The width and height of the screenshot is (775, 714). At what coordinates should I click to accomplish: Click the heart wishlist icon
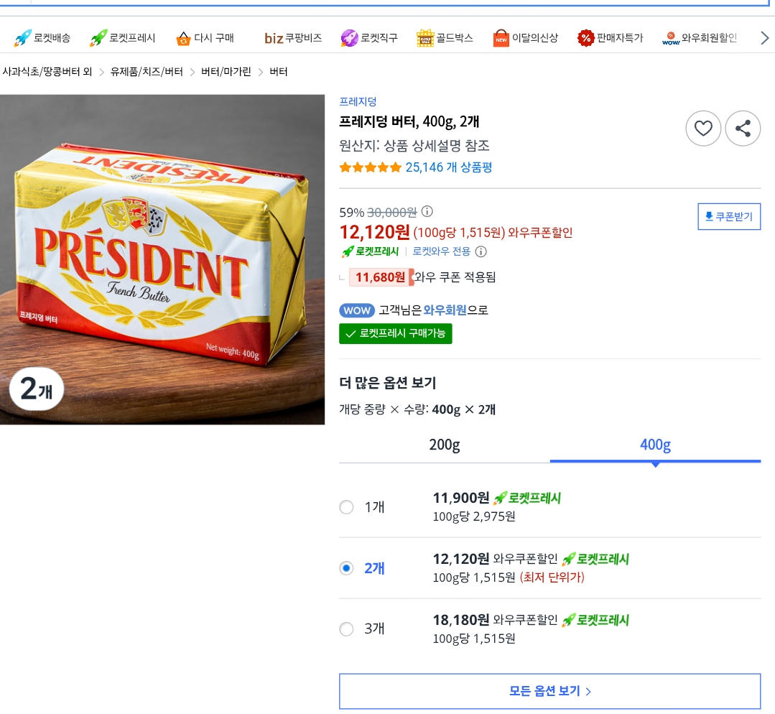(703, 129)
